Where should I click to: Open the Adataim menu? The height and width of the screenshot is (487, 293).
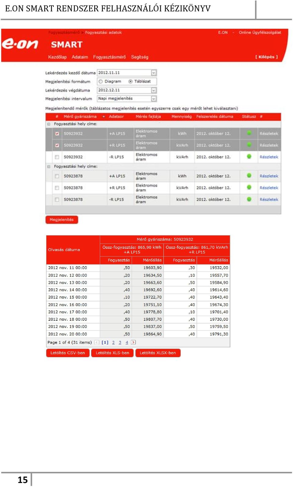tap(80, 57)
